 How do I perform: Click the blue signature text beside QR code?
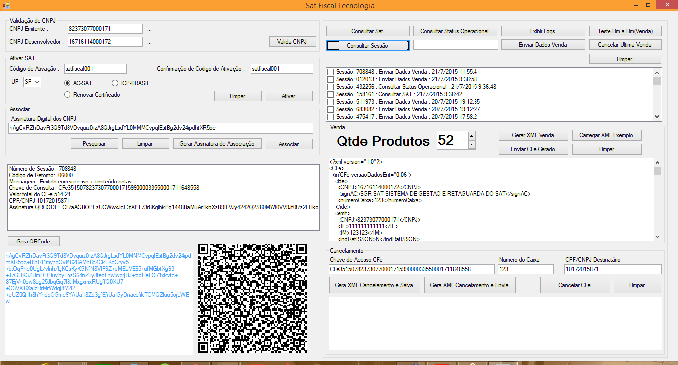point(98,278)
